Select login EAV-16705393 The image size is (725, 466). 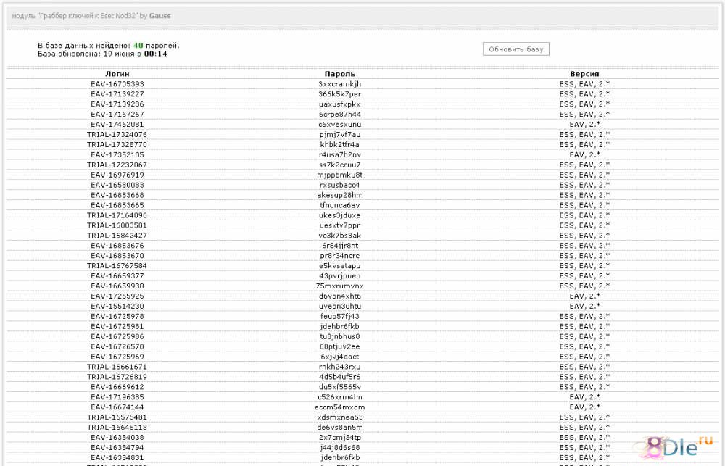[x=117, y=84]
